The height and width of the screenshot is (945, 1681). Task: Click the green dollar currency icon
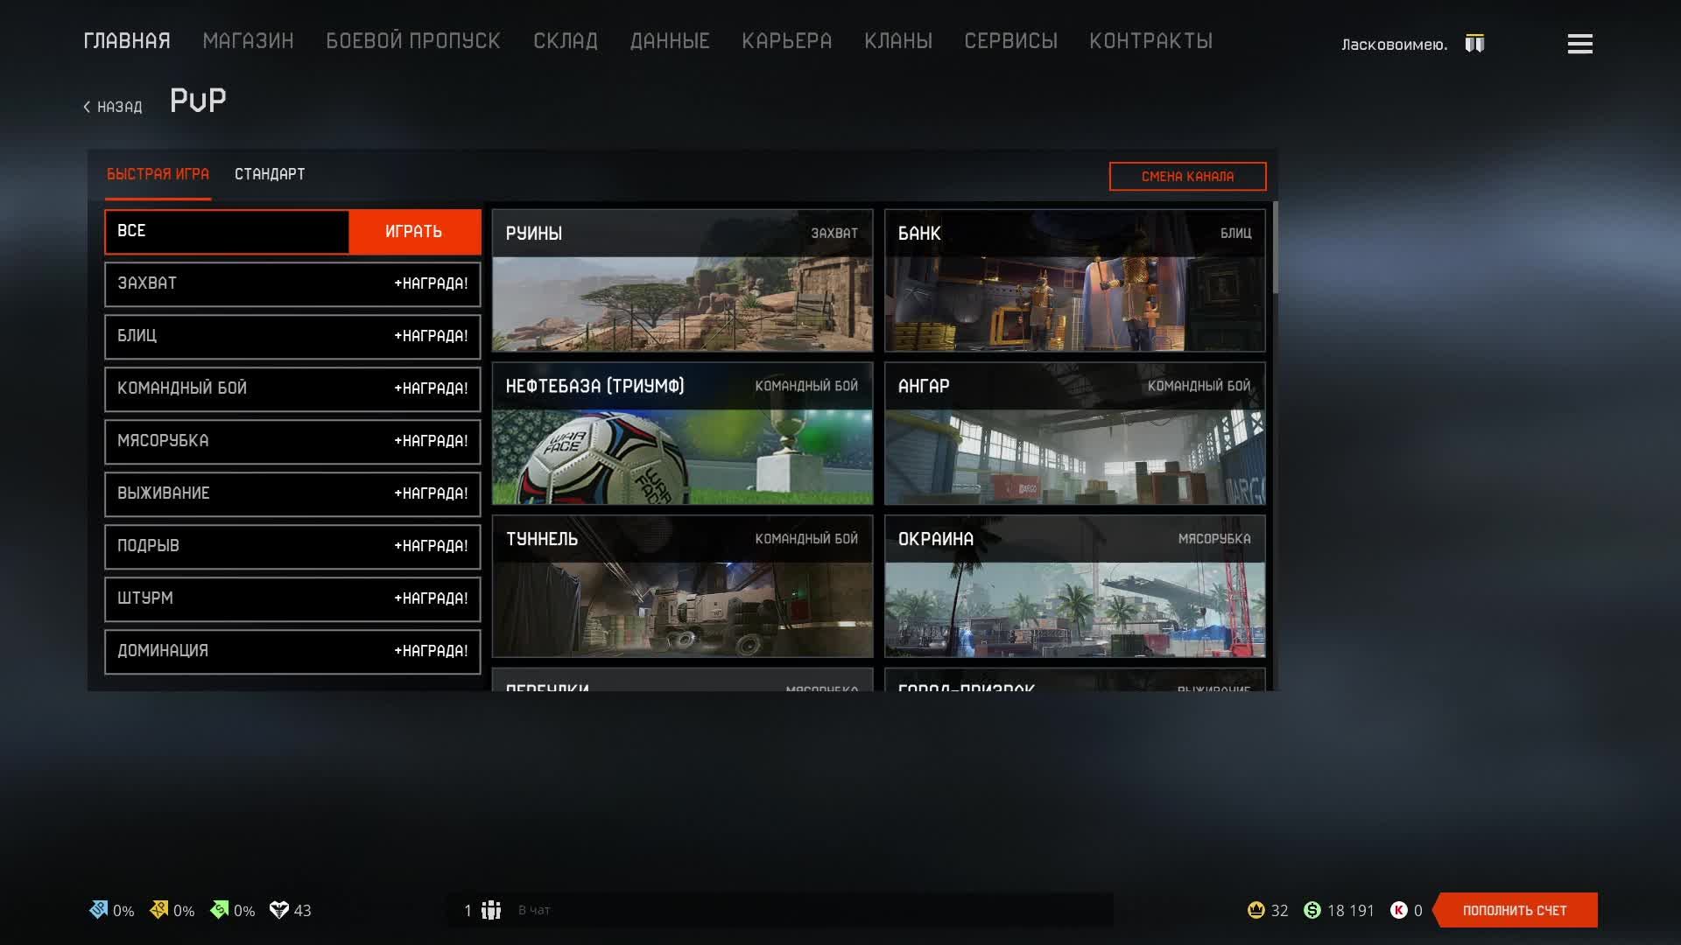[x=1312, y=910]
